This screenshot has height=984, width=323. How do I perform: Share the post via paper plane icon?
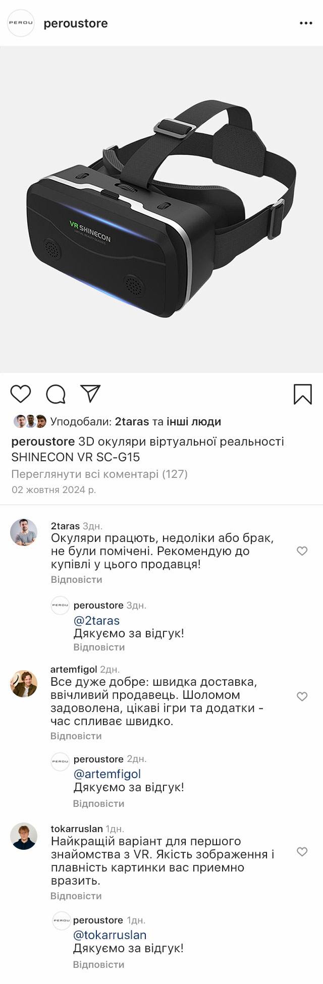click(x=90, y=394)
